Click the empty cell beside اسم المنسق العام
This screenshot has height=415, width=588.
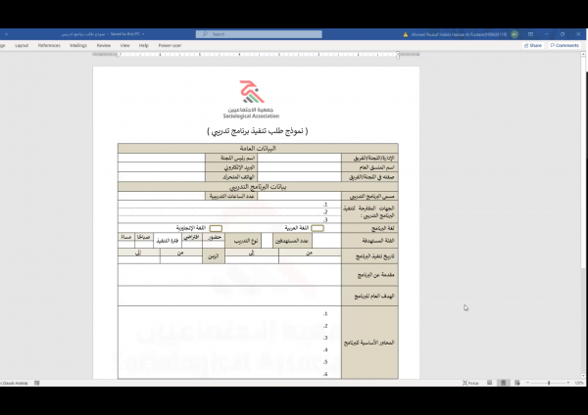(x=299, y=167)
